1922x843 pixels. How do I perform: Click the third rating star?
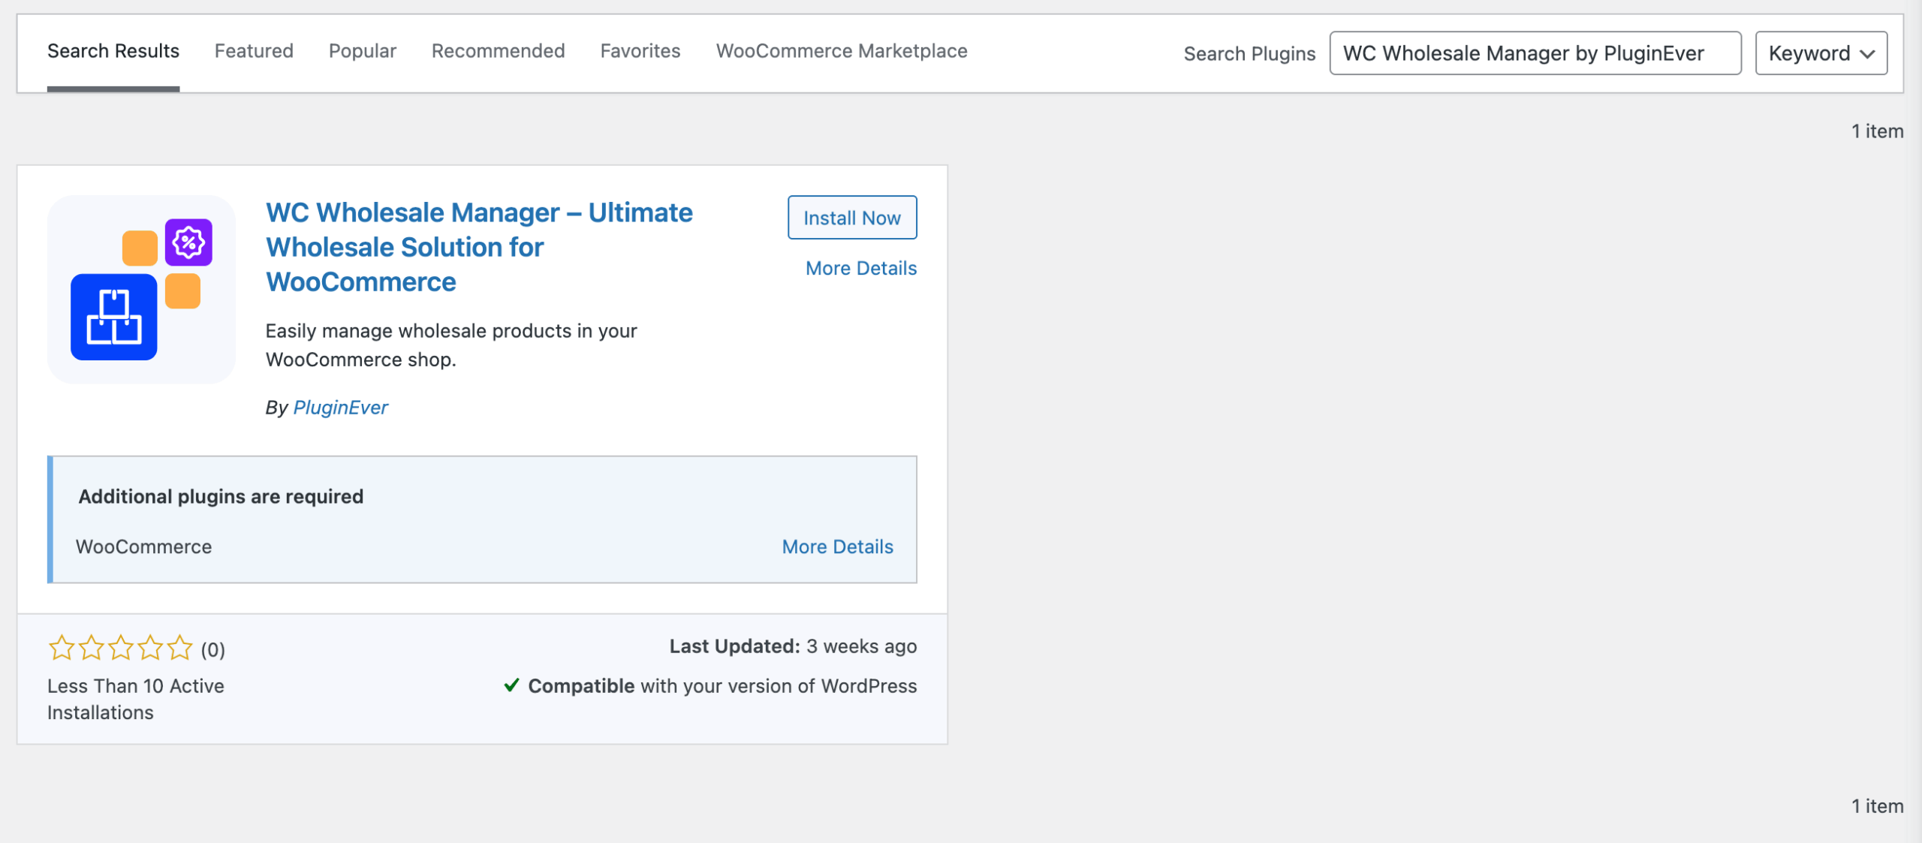tap(121, 648)
